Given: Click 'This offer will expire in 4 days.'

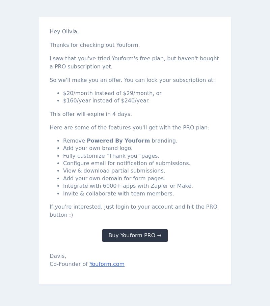Looking at the screenshot, I should [x=91, y=114].
